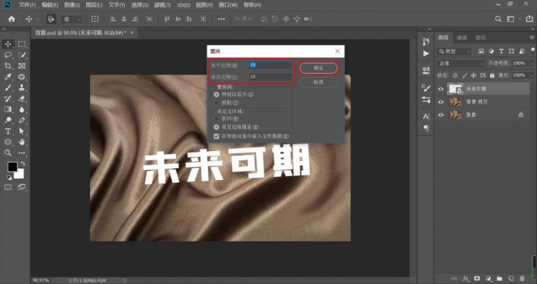Click the foreground color swatch
The image size is (537, 284).
coord(12,166)
